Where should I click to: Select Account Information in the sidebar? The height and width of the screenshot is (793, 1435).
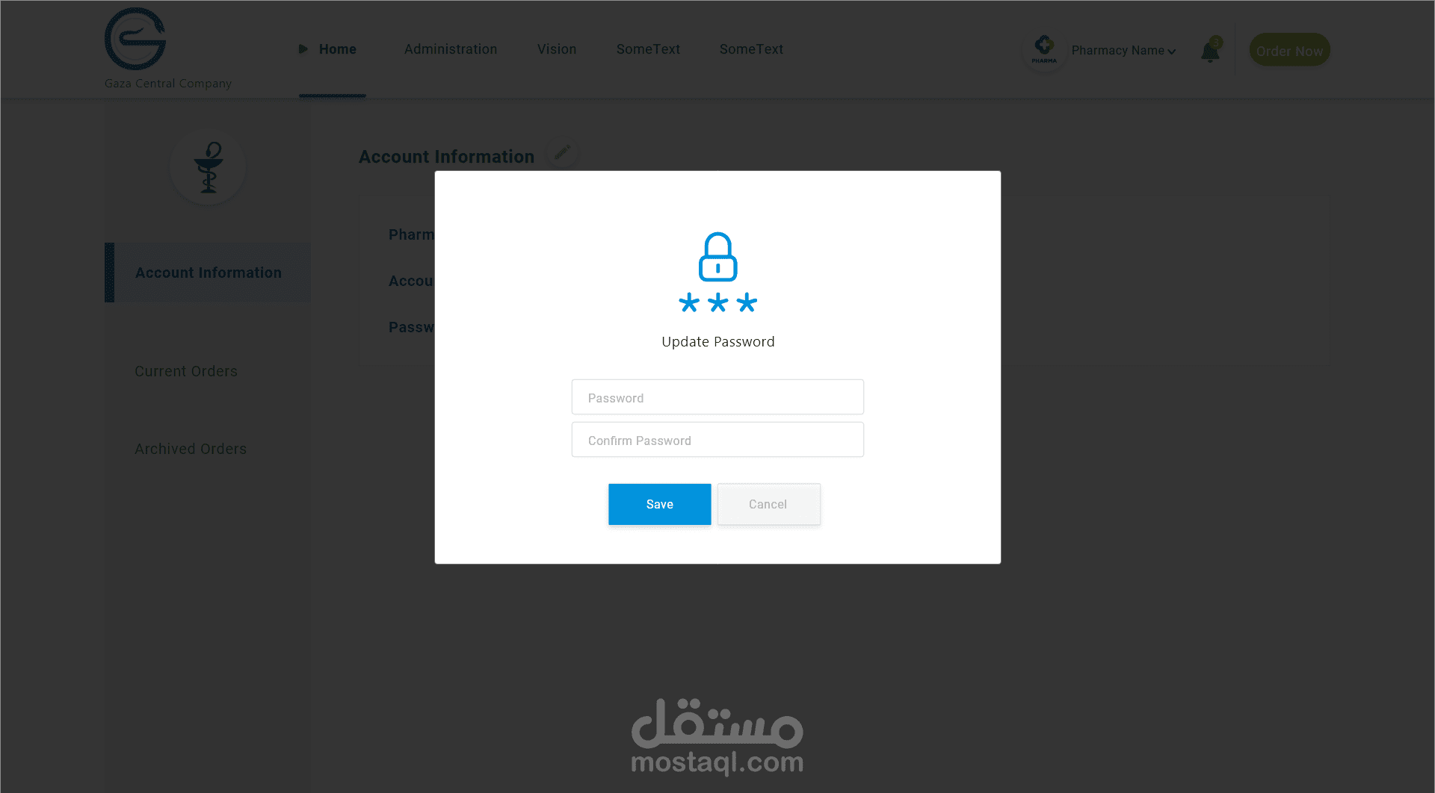(208, 273)
